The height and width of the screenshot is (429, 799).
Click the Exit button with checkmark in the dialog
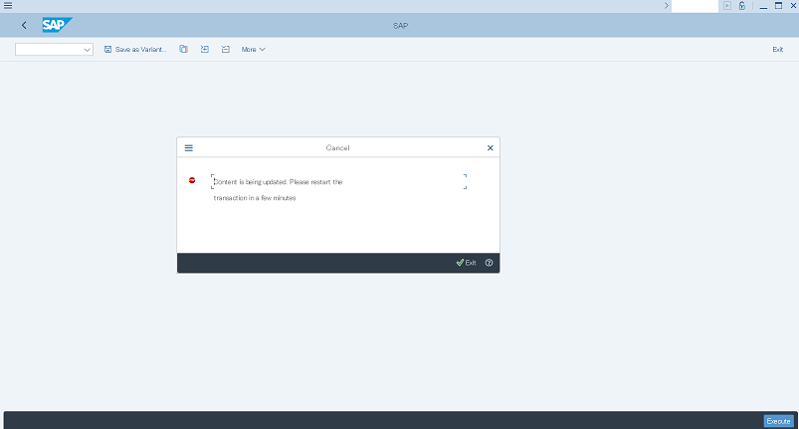tap(467, 263)
